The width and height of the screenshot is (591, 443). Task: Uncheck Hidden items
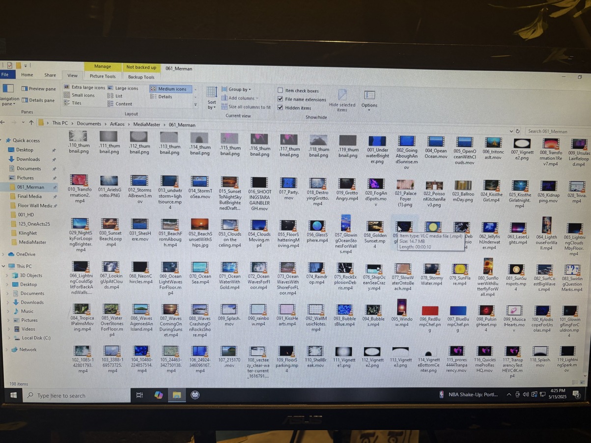(281, 108)
